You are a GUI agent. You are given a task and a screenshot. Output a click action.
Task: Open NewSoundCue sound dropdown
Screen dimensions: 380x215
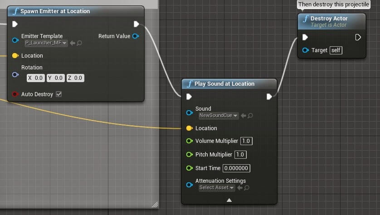click(x=219, y=116)
